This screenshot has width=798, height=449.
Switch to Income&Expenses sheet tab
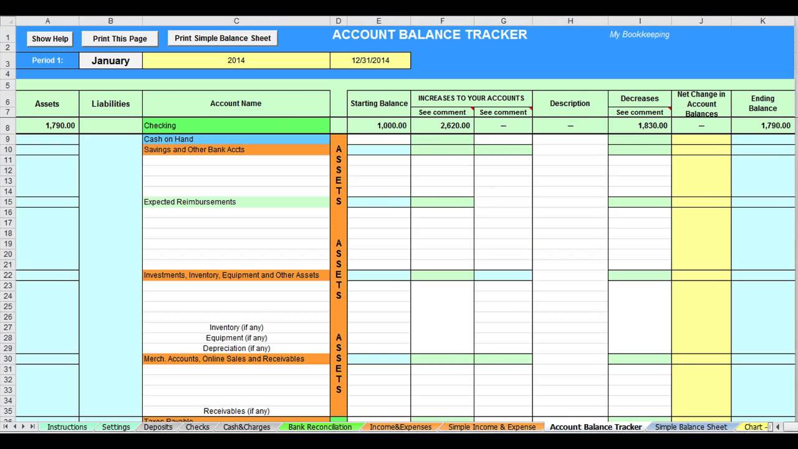click(x=400, y=427)
